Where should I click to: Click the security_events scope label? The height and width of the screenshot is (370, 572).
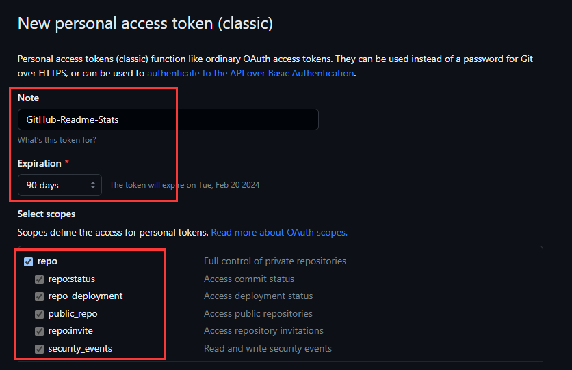[80, 349]
